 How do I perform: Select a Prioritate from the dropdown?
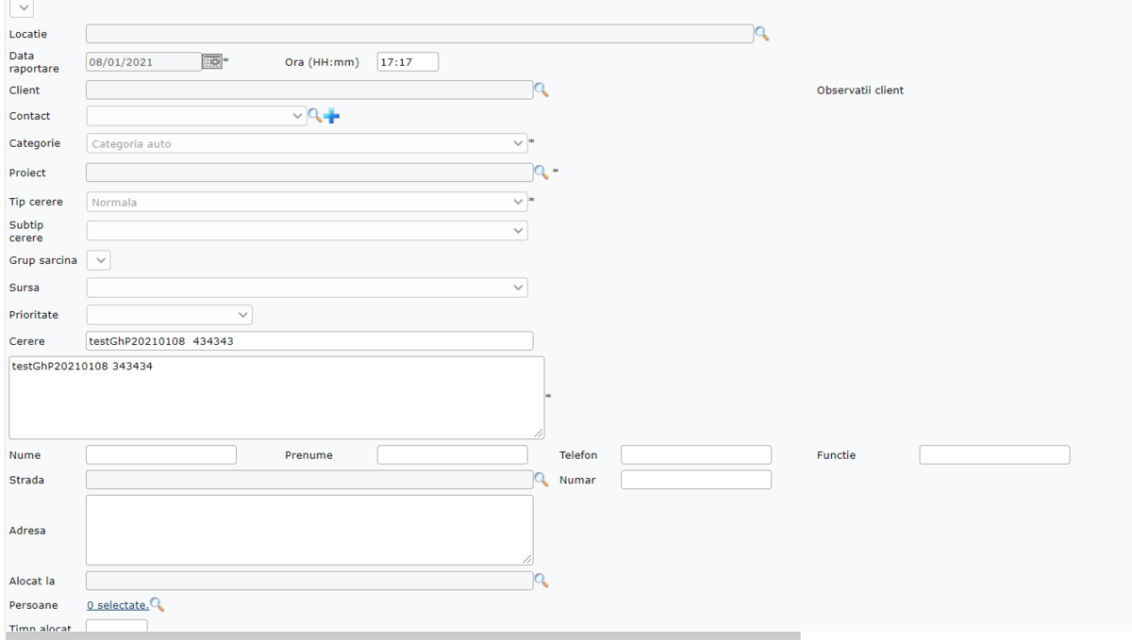pyautogui.click(x=169, y=315)
